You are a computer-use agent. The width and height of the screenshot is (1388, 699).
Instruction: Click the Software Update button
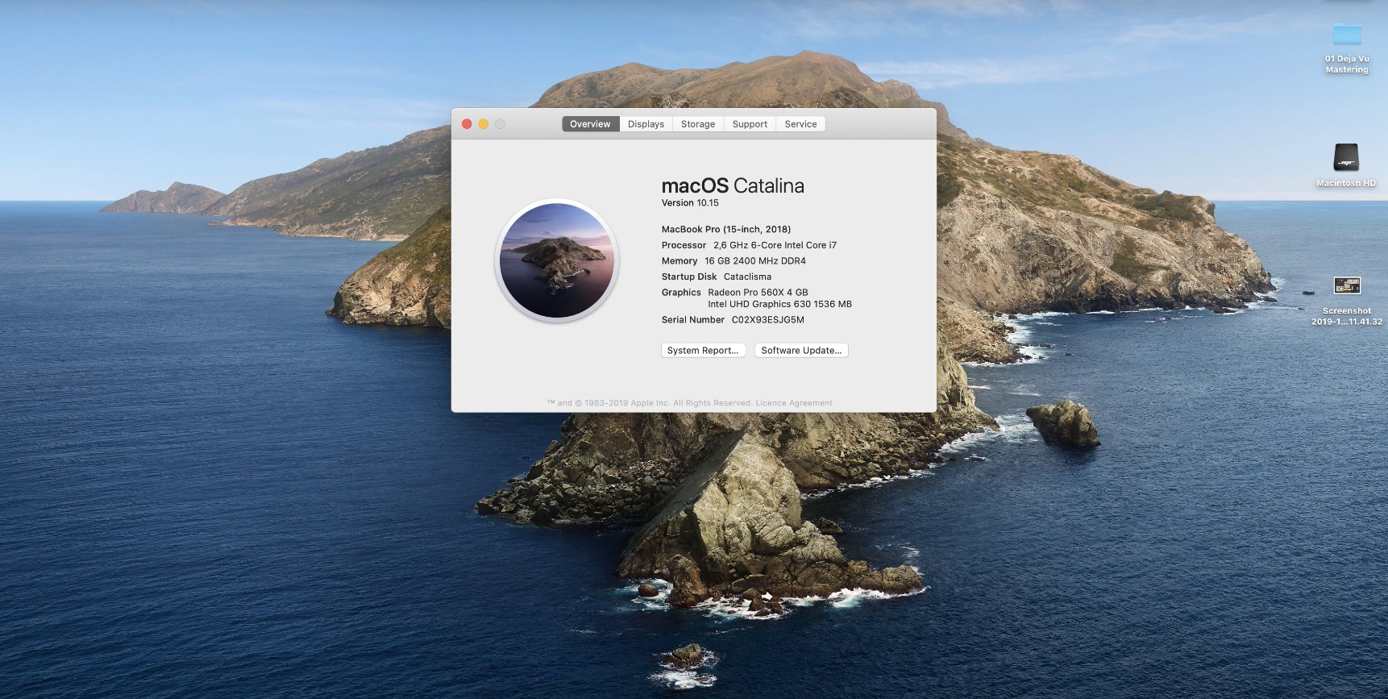pyautogui.click(x=801, y=351)
